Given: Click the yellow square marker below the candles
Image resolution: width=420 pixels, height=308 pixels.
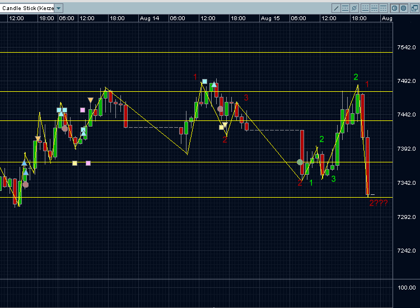Looking at the screenshot, I should [74, 164].
